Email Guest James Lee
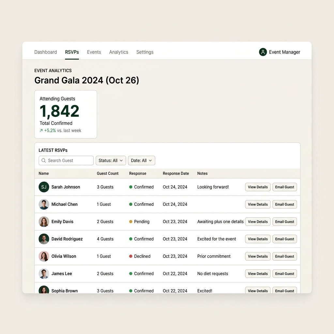The width and height of the screenshot is (334, 334). click(x=284, y=274)
